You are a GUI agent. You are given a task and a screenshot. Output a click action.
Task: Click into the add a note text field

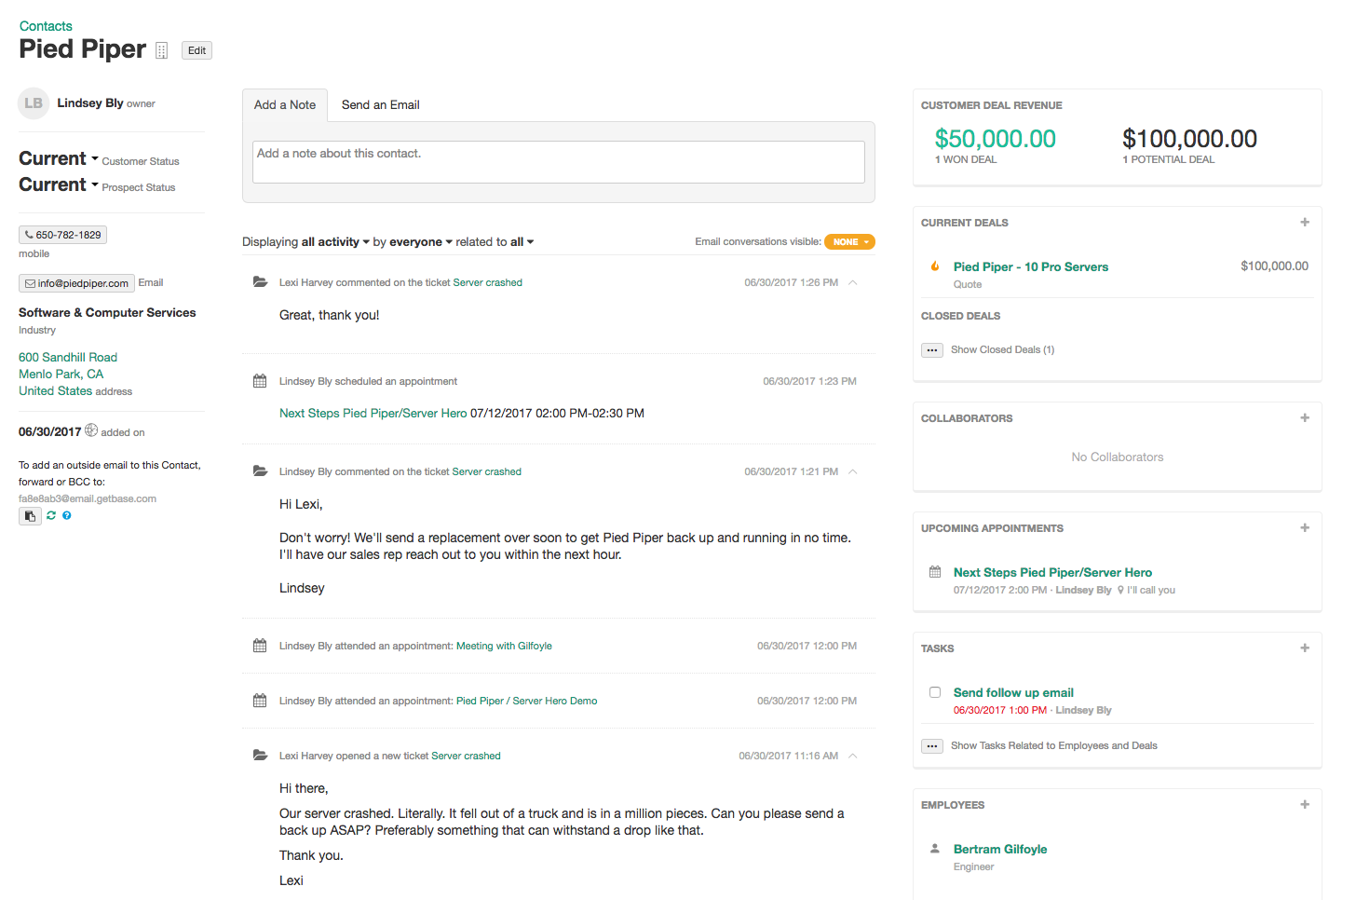(x=558, y=162)
